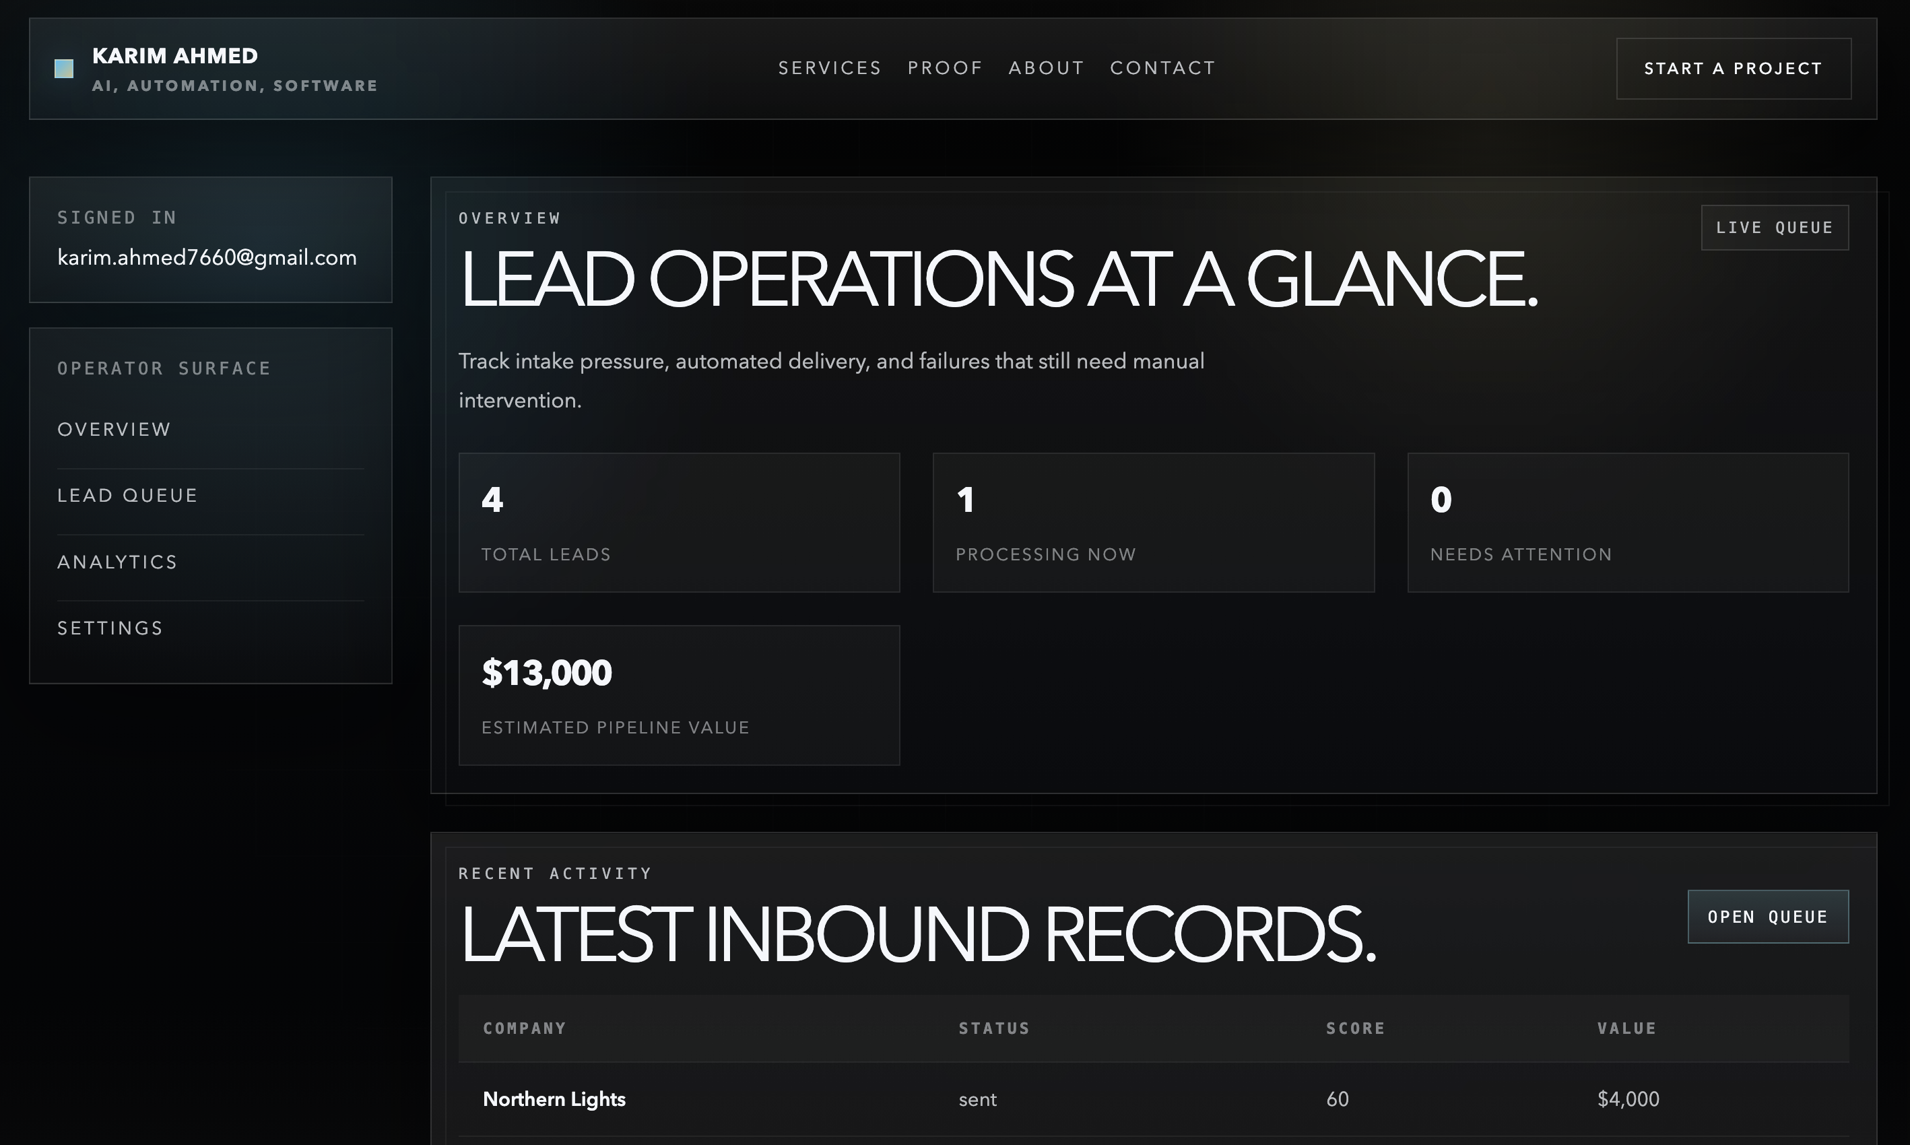Click the 'sent' status for Northern Lights
1910x1145 pixels.
977,1099
